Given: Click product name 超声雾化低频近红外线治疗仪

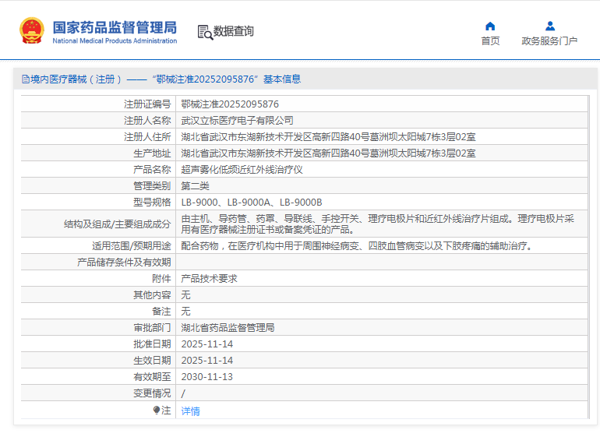Looking at the screenshot, I should point(242,169).
